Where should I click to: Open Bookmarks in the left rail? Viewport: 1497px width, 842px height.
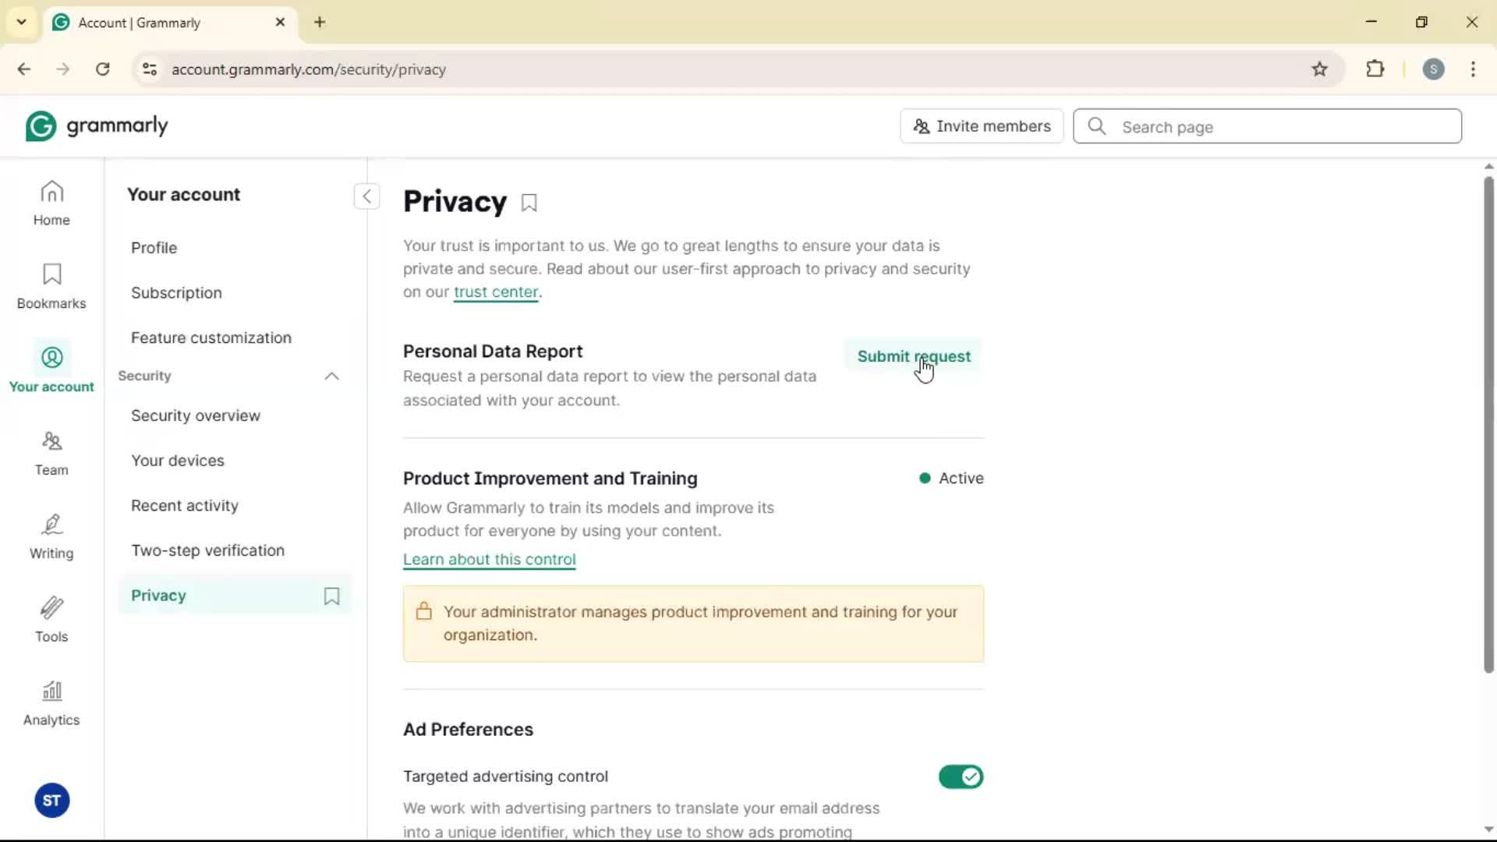[51, 286]
